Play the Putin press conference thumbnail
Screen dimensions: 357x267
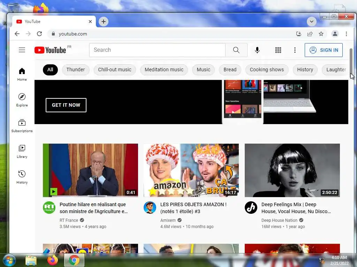pos(90,170)
